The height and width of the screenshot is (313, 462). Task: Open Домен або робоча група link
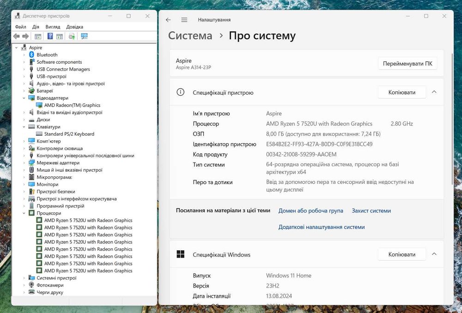pyautogui.click(x=311, y=211)
